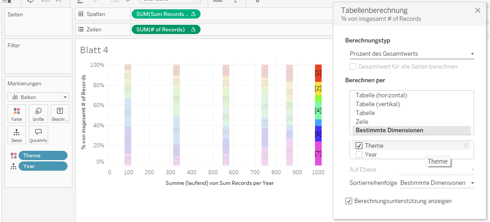Image resolution: width=490 pixels, height=222 pixels.
Task: Close the Tabellenberechnung dialog
Action: pyautogui.click(x=478, y=11)
